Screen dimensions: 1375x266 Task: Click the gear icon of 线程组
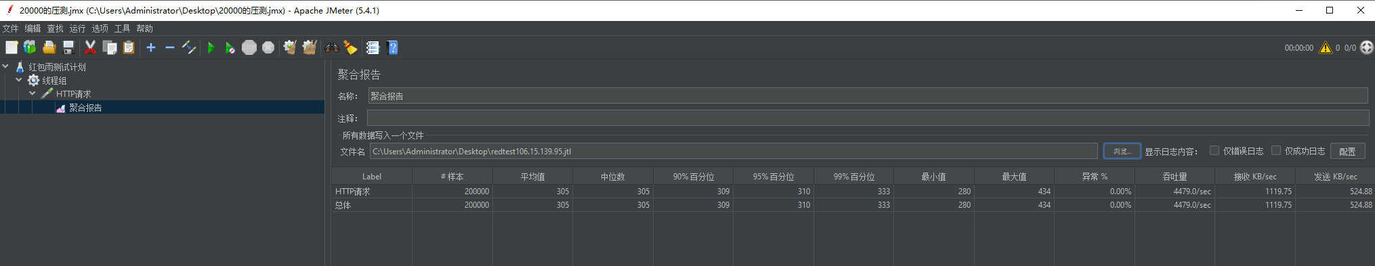click(x=33, y=81)
